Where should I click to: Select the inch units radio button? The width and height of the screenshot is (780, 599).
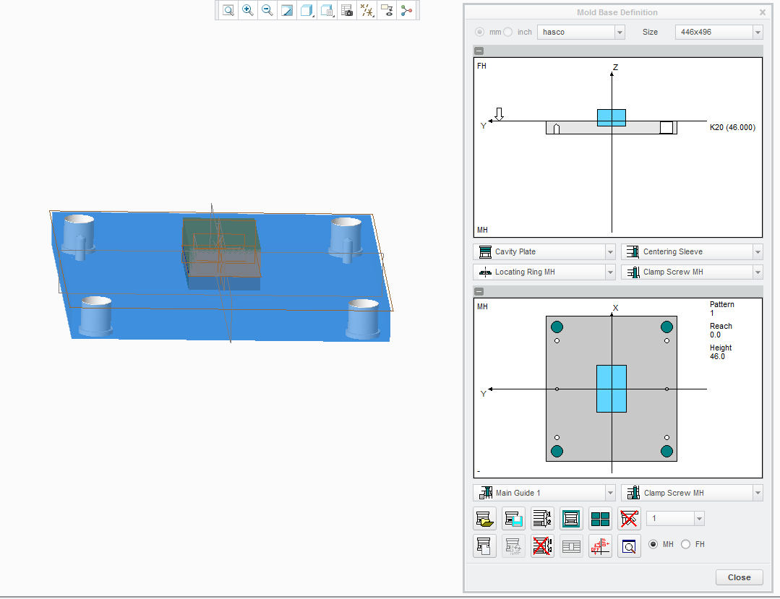(x=508, y=32)
